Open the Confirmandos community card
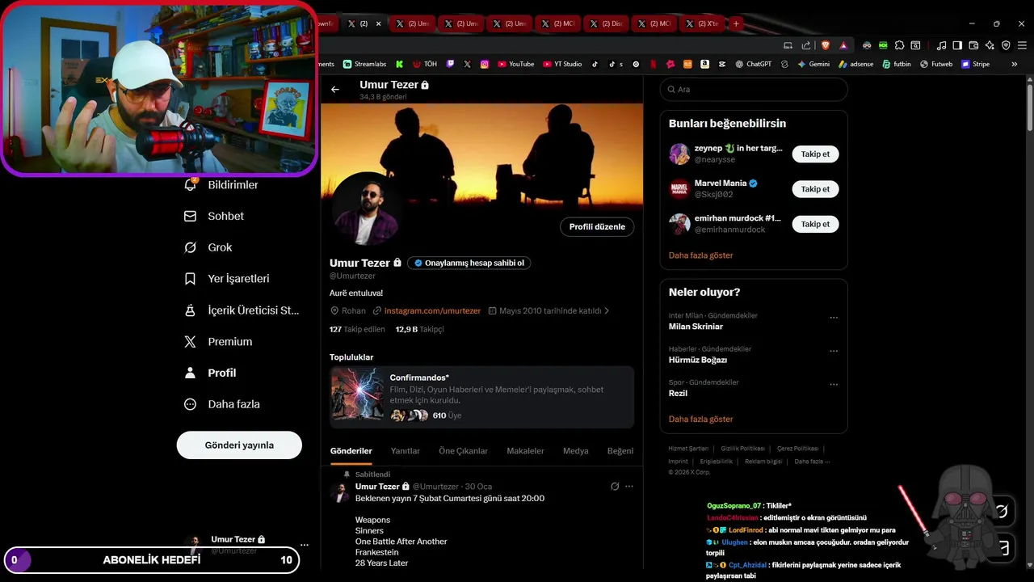 (481, 397)
